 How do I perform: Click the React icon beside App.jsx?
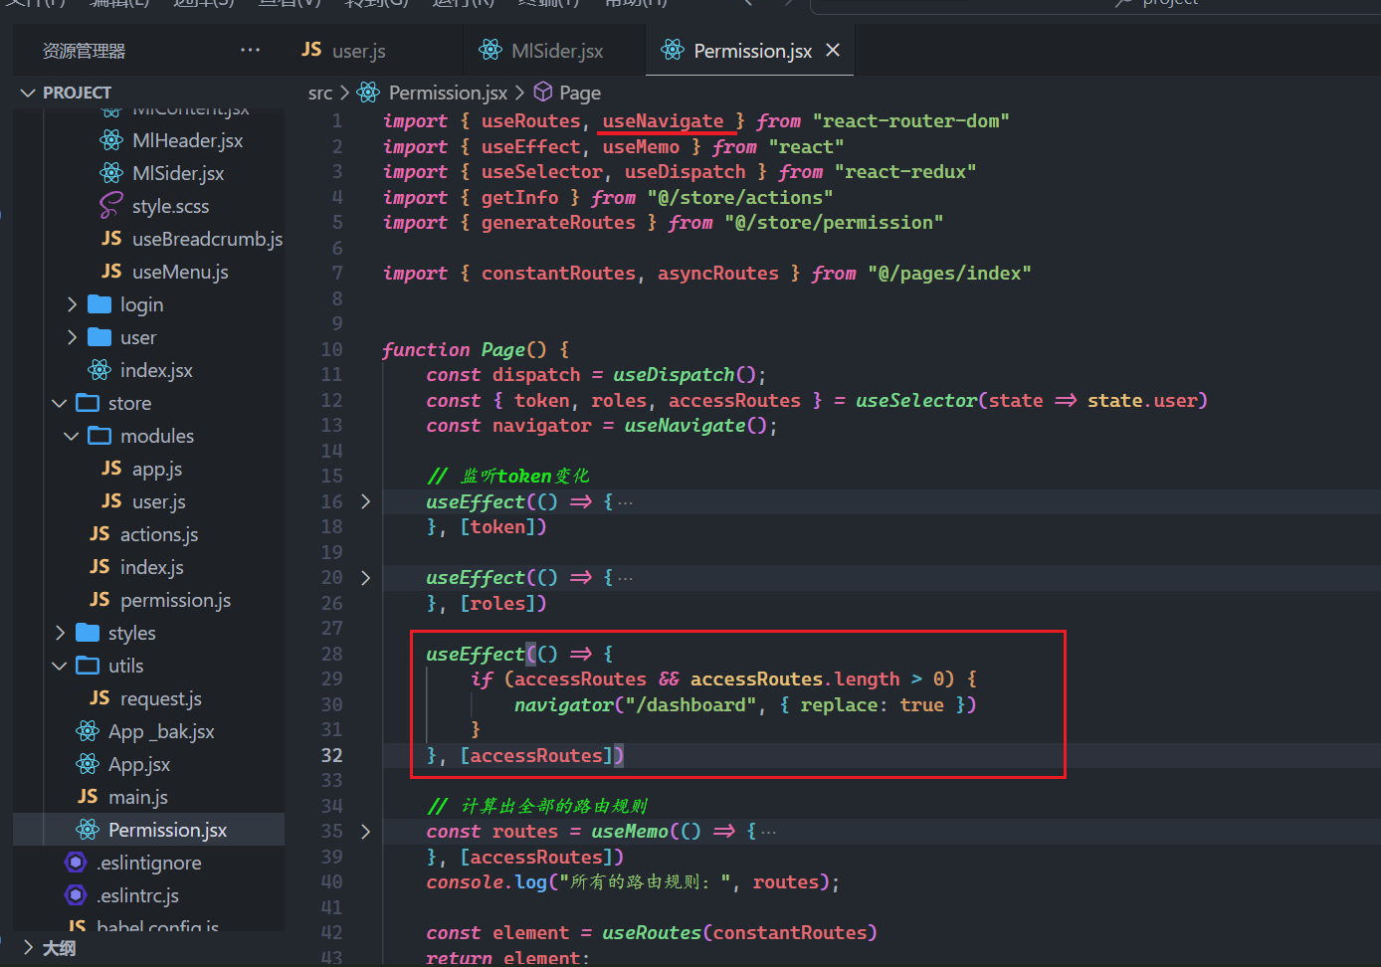pyautogui.click(x=88, y=764)
